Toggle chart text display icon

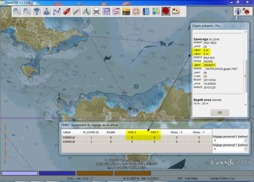86,11
